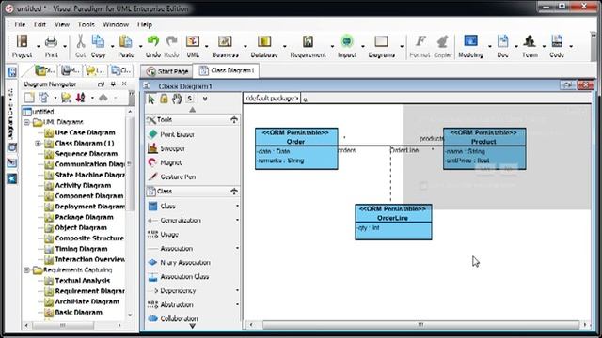
Task: Click the Cut scissors icon
Action: point(80,41)
